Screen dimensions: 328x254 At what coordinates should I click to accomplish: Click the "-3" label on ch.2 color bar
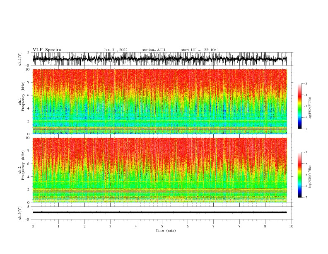point(306,152)
